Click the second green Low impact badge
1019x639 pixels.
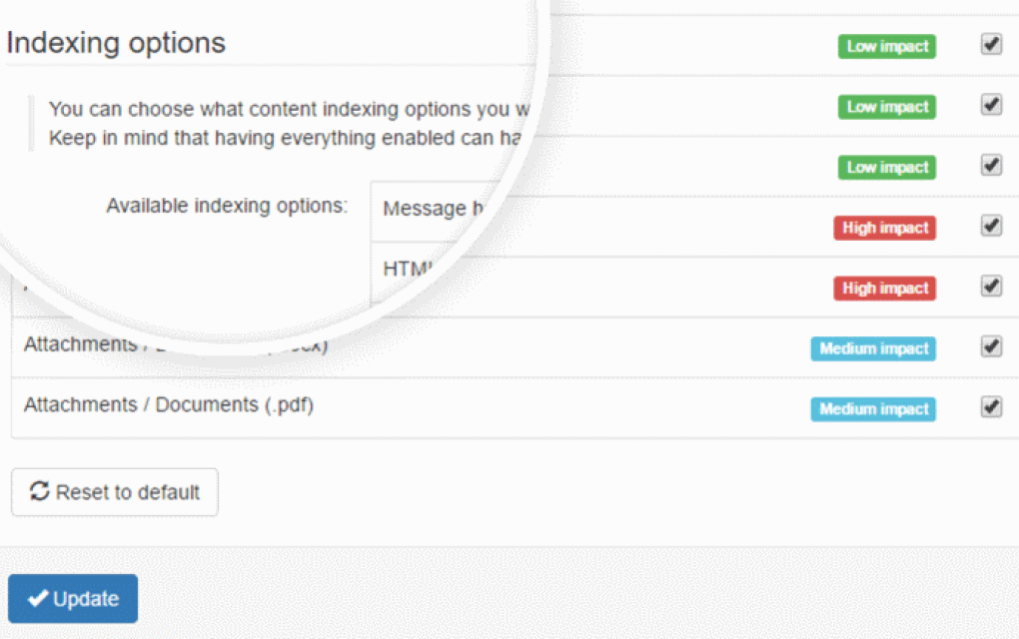pos(885,107)
